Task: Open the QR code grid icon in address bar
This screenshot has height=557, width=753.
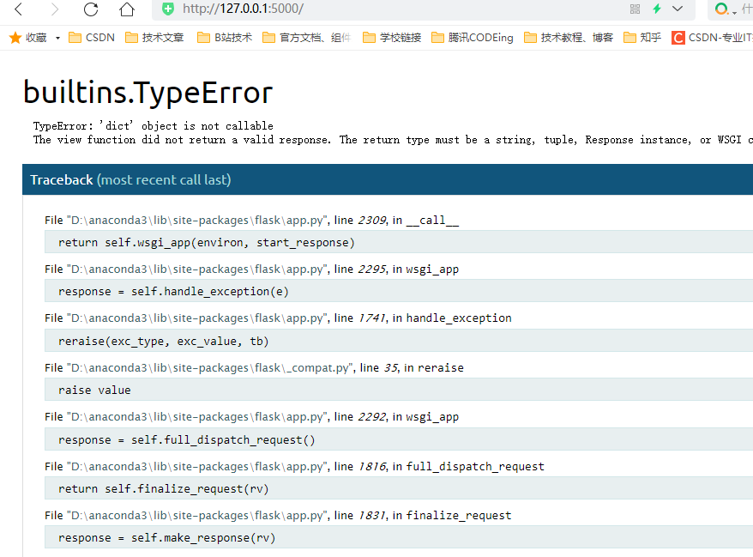Action: 635,9
